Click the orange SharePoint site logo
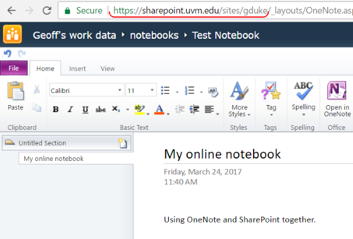Viewport: 353px width, 239px height. (x=12, y=34)
